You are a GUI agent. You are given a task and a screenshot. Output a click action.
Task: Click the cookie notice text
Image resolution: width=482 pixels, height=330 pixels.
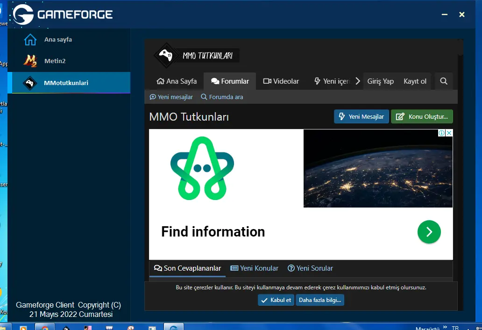click(x=301, y=287)
